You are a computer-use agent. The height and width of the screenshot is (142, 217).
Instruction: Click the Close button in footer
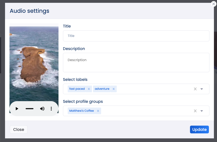click(x=19, y=129)
